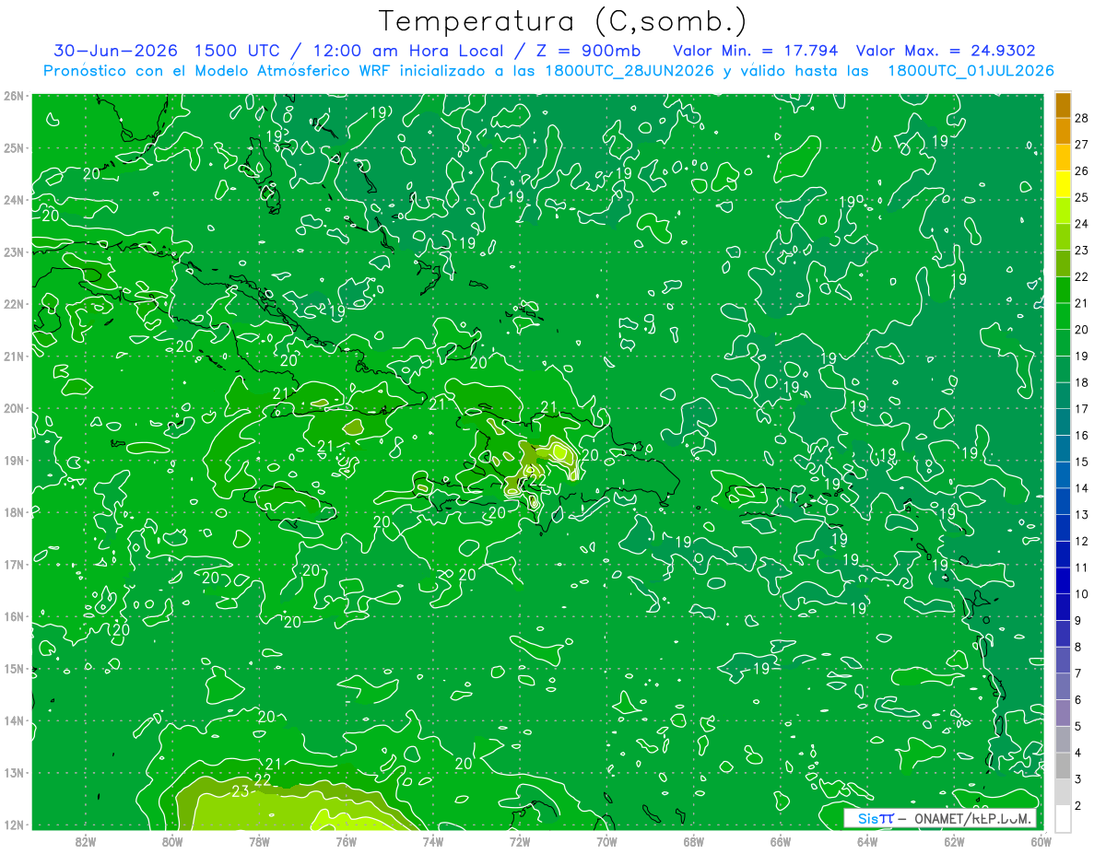Click the '1500 UTC' time text
This screenshot has width=1106, height=854.
pos(243,51)
